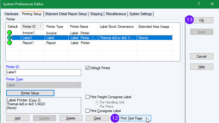The width and height of the screenshot is (219, 123).
Task: Click the 'Thermal 4x6 or 4x6 1/...' cell
Action: (x=117, y=38)
